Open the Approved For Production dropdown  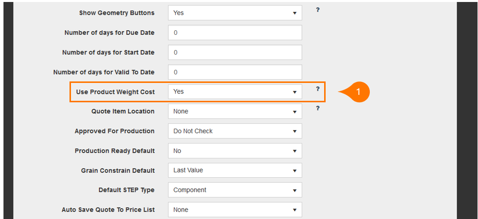pos(235,131)
